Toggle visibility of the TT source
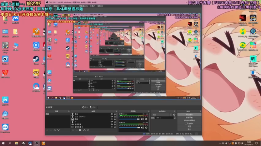 click(112, 122)
